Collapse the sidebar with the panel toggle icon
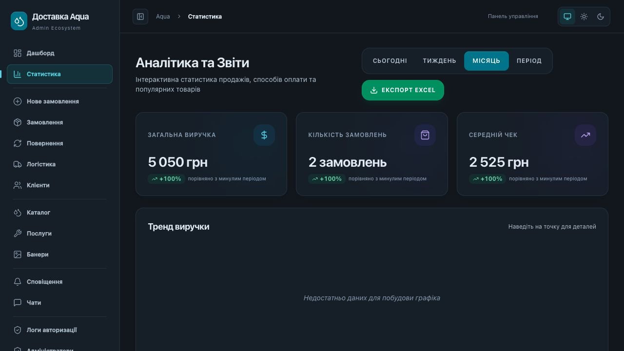Screen dimensions: 624x351 [x=140, y=17]
